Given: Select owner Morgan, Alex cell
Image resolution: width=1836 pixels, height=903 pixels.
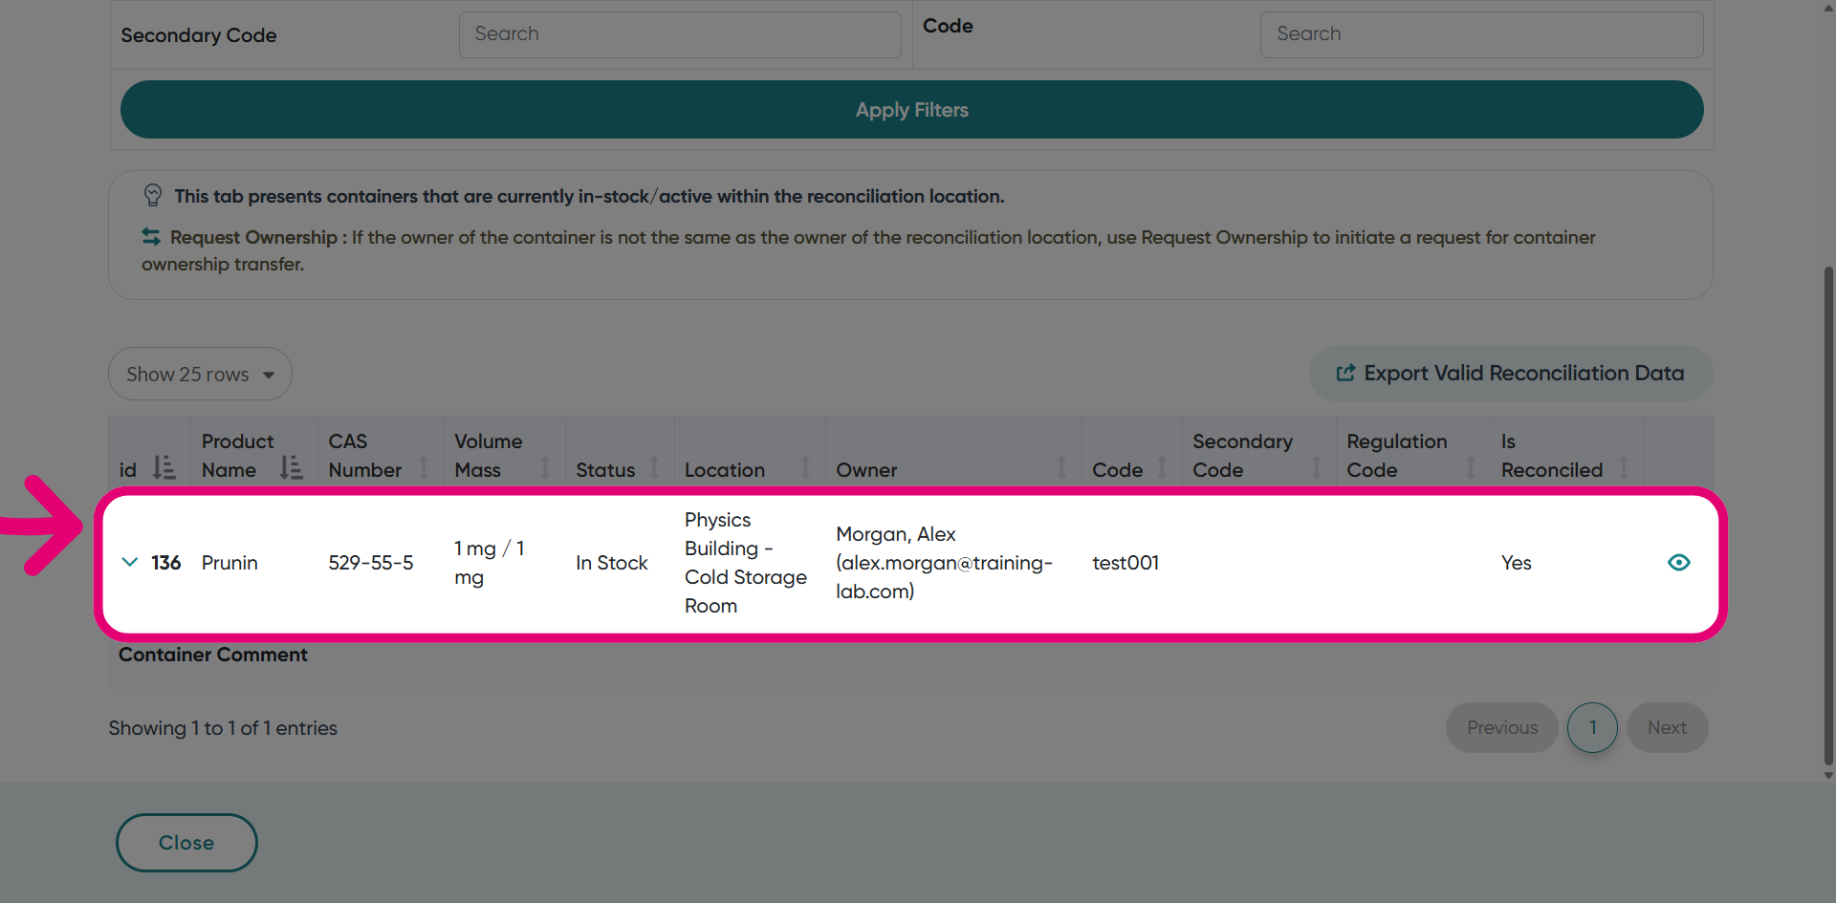Looking at the screenshot, I should (x=944, y=563).
